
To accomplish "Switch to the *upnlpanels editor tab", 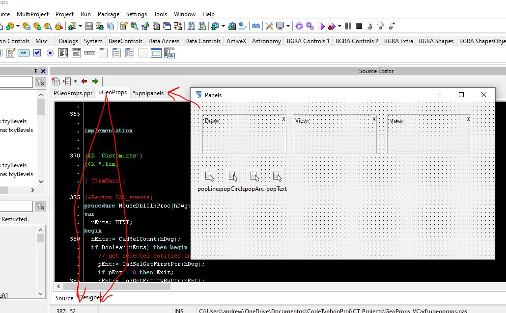I will 148,93.
